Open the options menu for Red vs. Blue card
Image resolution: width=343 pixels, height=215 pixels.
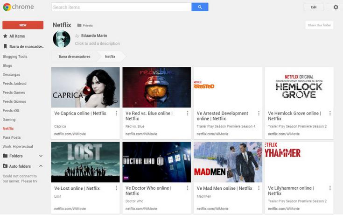[188, 113]
